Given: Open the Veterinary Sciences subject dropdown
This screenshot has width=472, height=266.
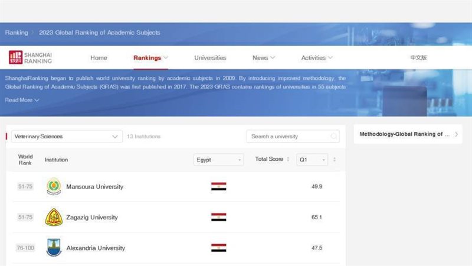Looking at the screenshot, I should click(66, 137).
